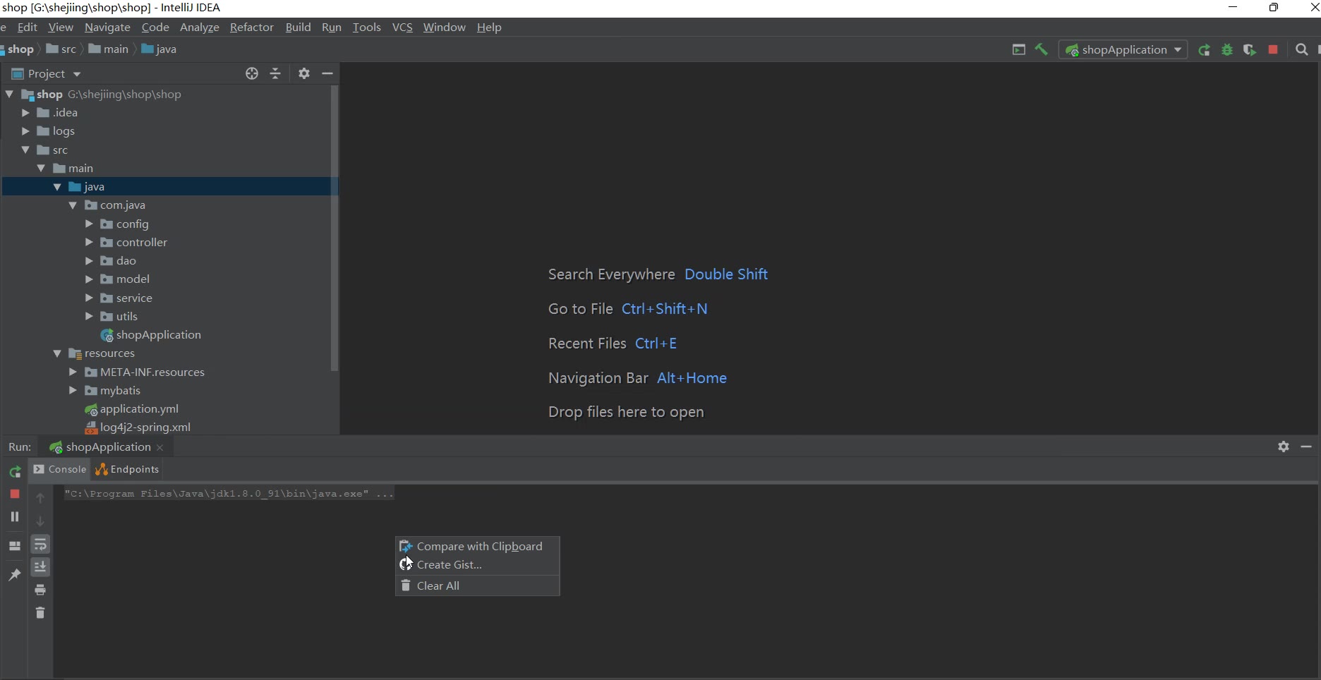Click the Up the Stack Trace arrow

coord(40,498)
